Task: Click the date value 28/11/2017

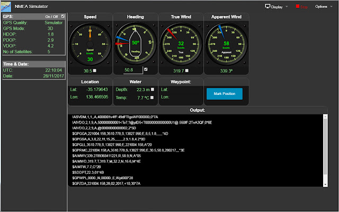Action: (53, 76)
